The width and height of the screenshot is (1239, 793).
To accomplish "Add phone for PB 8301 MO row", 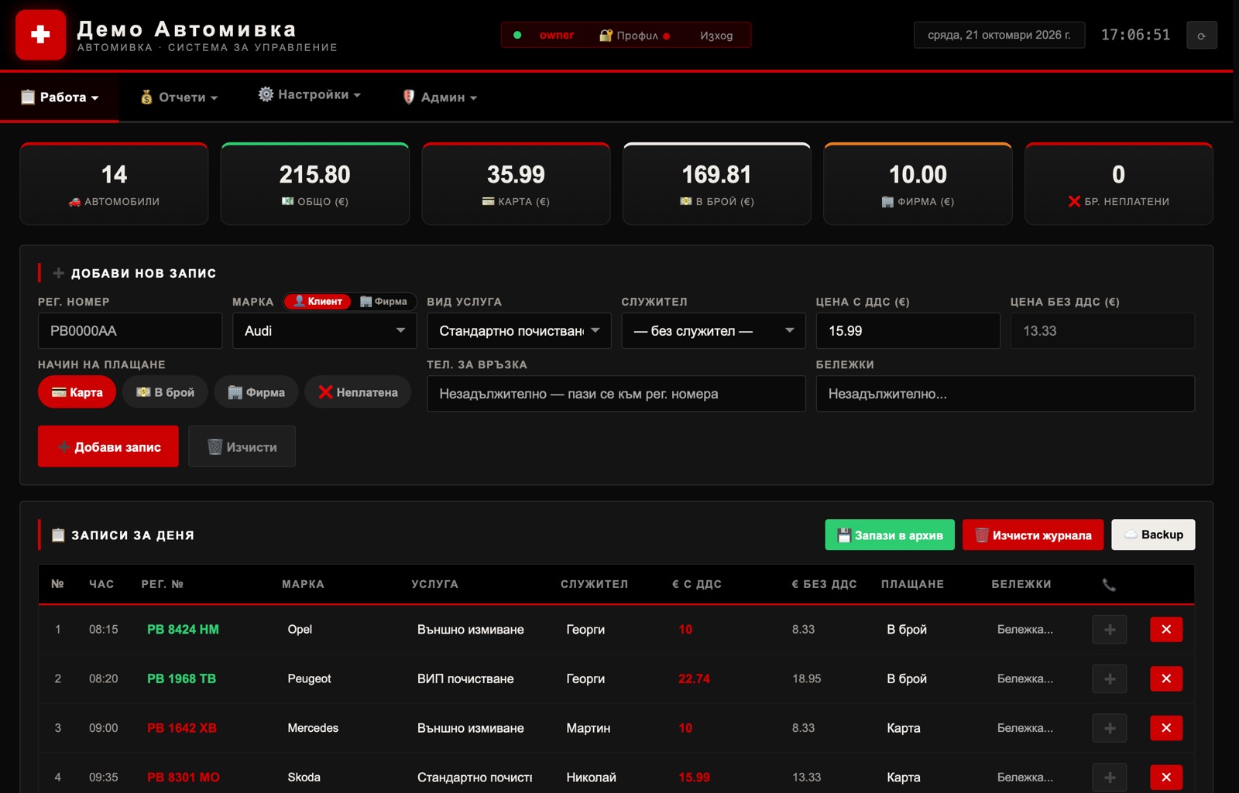I will (x=1109, y=778).
